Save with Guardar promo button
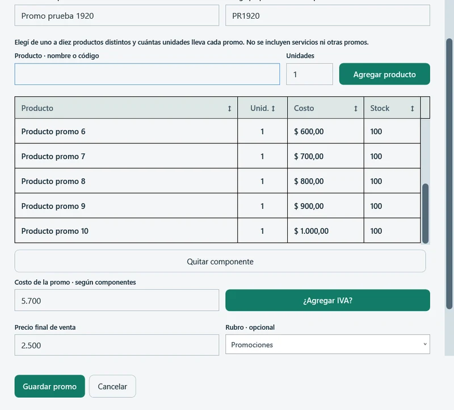Screen dimensions: 454x410 (x=50, y=386)
